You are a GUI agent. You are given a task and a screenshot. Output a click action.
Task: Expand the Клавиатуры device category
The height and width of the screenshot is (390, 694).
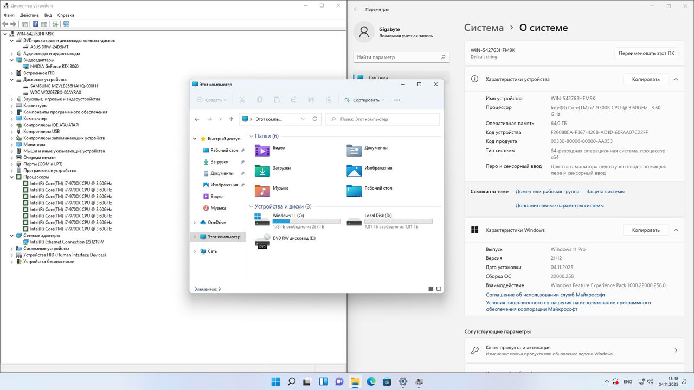(12, 106)
